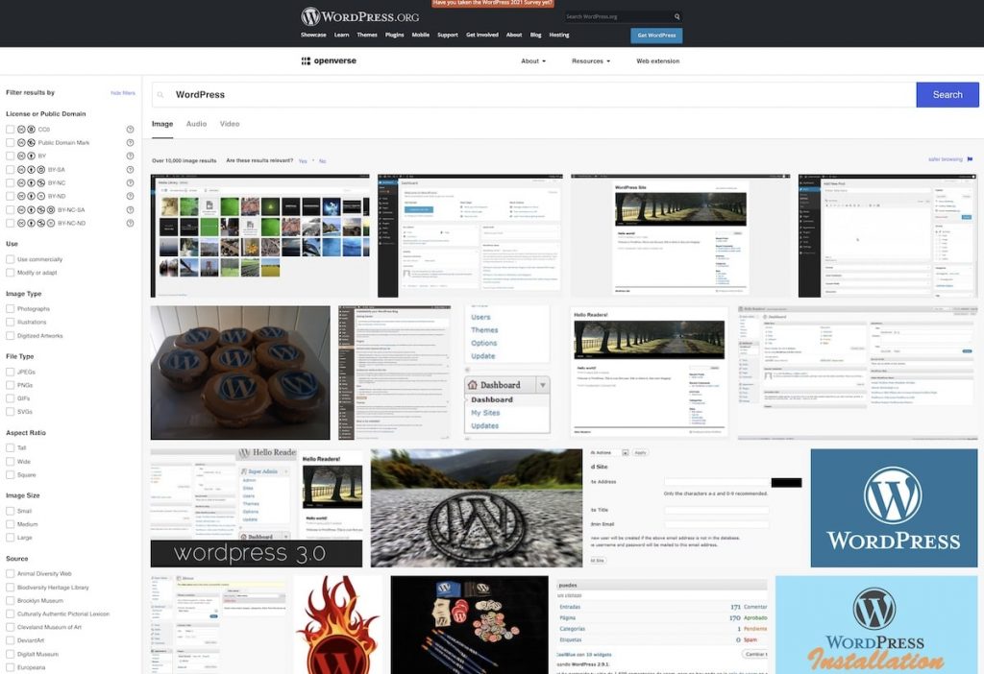Click the Openverse logo
The width and height of the screenshot is (984, 674).
coord(329,60)
